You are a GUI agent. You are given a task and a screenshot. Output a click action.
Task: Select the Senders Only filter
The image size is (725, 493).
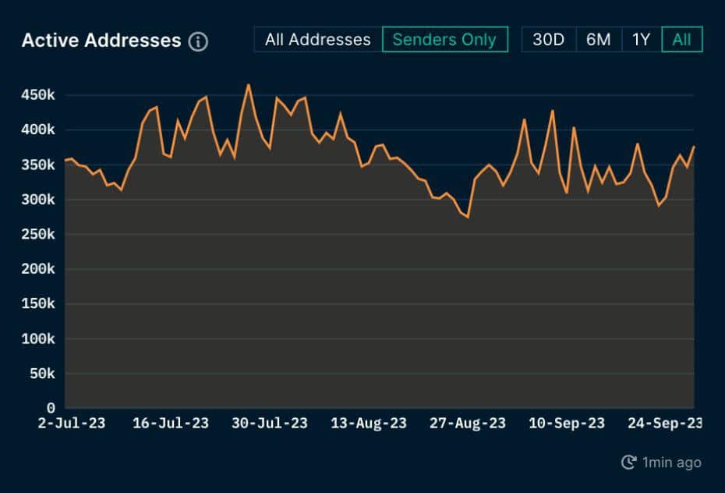point(445,40)
